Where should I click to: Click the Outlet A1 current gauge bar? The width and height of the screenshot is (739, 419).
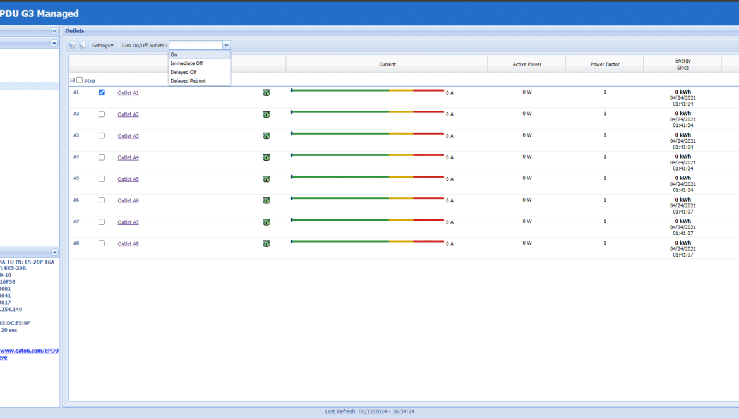(367, 90)
